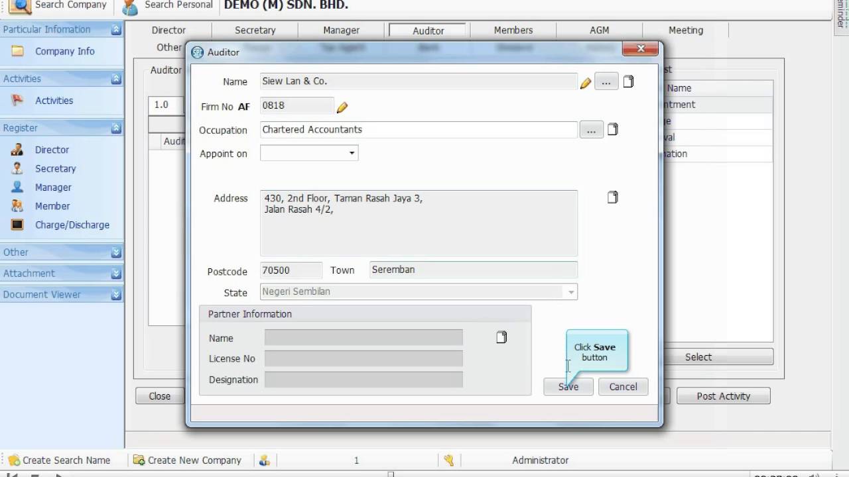
Task: Select the Auditor tab
Action: [x=428, y=31]
